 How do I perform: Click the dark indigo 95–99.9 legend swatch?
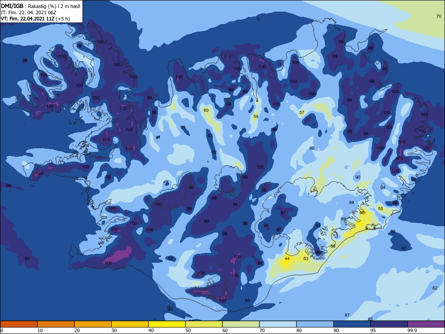click(389, 324)
